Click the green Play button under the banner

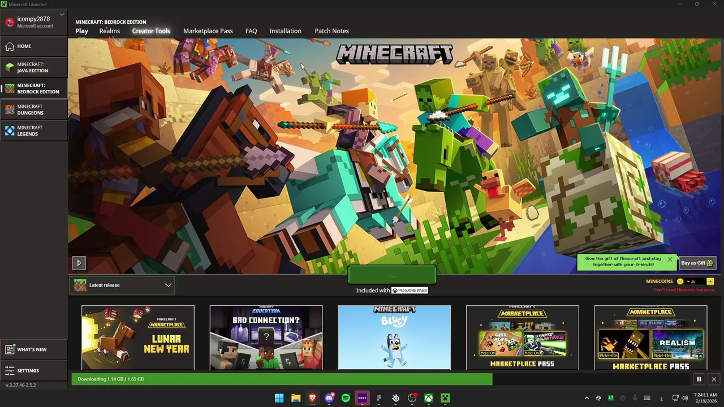tap(392, 275)
